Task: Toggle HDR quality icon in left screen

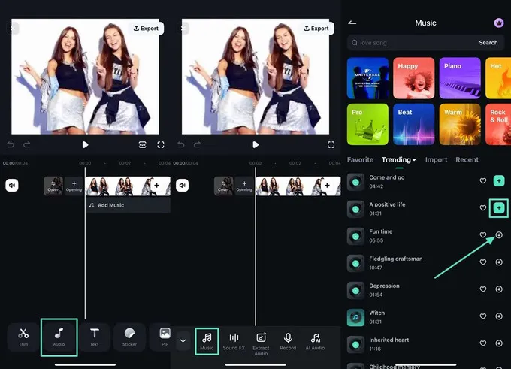Action: point(143,145)
